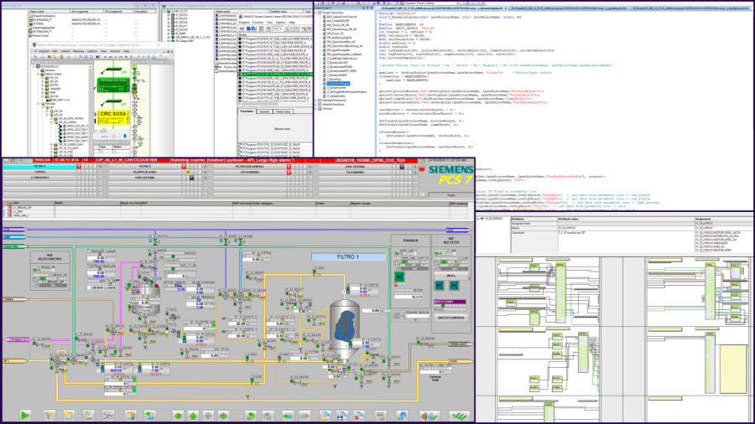Click the green play arrow in bottom toolbar
Image resolution: width=755 pixels, height=424 pixels.
pos(27,415)
